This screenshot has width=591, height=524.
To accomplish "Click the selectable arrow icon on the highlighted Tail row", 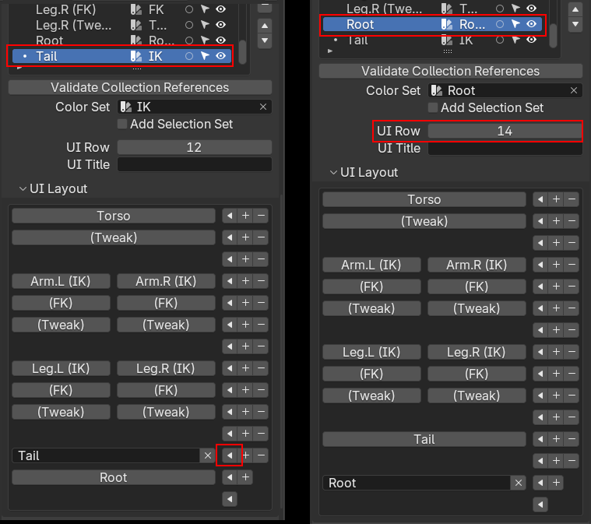I will point(205,56).
